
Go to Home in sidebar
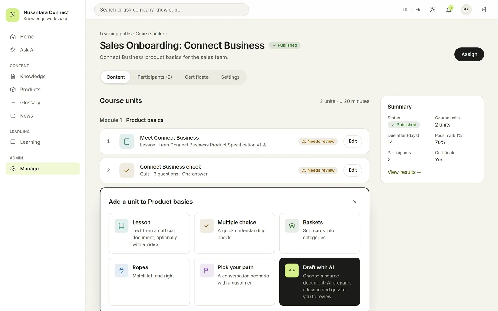tap(43, 37)
